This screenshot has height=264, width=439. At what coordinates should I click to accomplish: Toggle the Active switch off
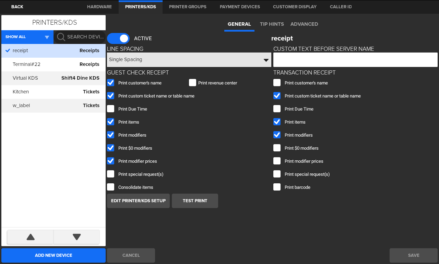point(118,38)
